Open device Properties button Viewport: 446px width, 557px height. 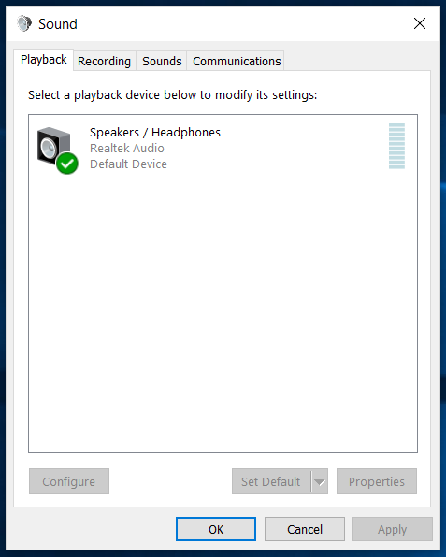coord(377,481)
